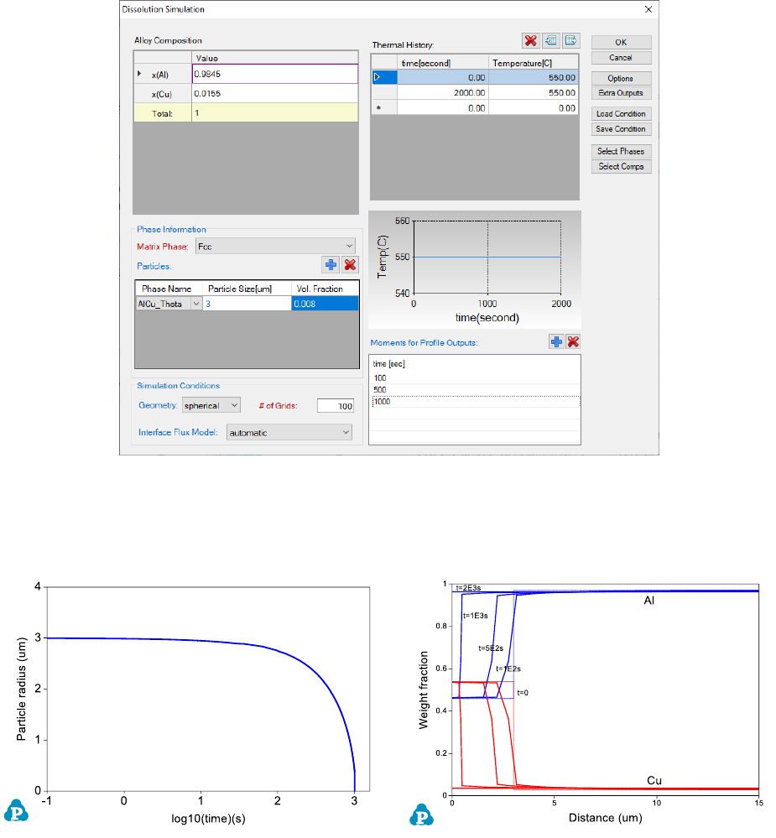Click the new-row 0.00 temperature cell
The width and height of the screenshot is (776, 838).
pos(534,108)
